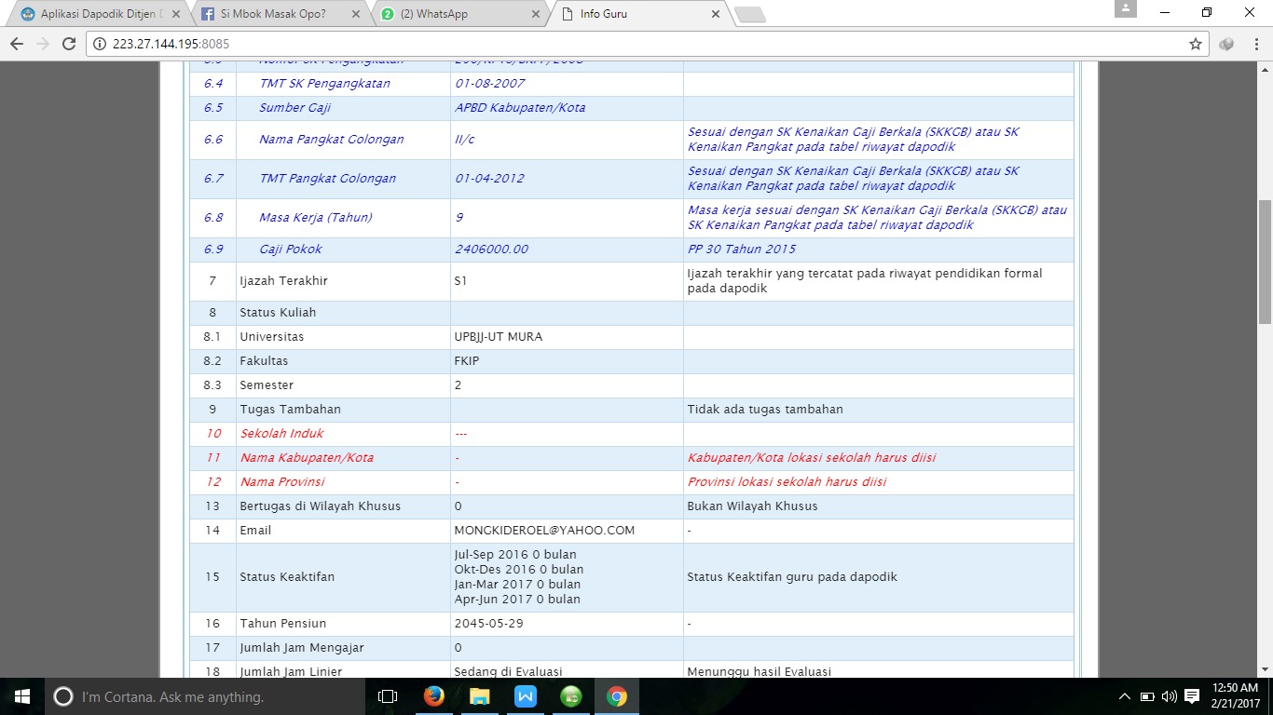The height and width of the screenshot is (715, 1273).
Task: Open Task View on the taskbar
Action: click(388, 696)
